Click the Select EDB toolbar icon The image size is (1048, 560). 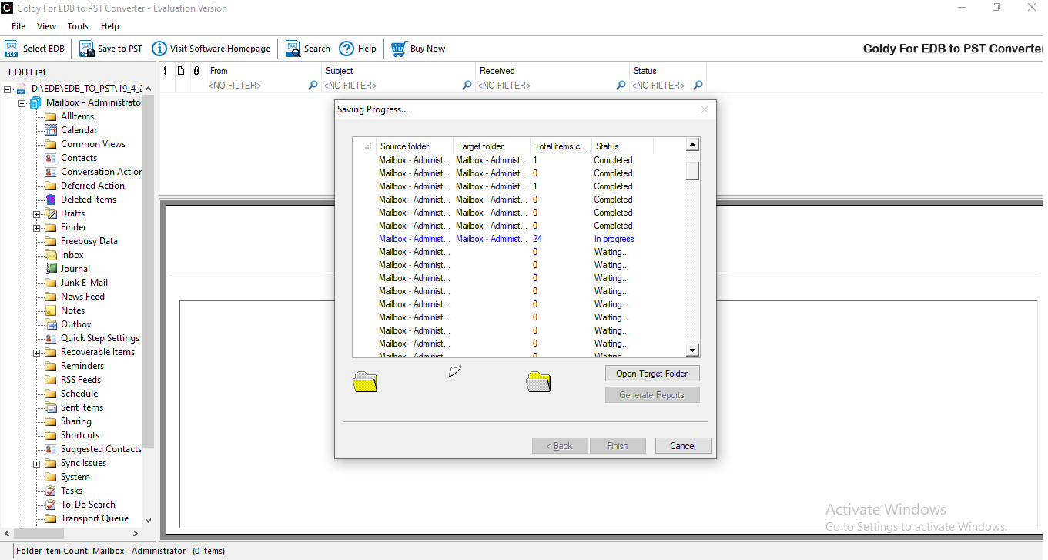click(12, 49)
